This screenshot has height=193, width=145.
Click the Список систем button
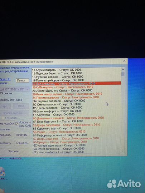tap(12, 113)
